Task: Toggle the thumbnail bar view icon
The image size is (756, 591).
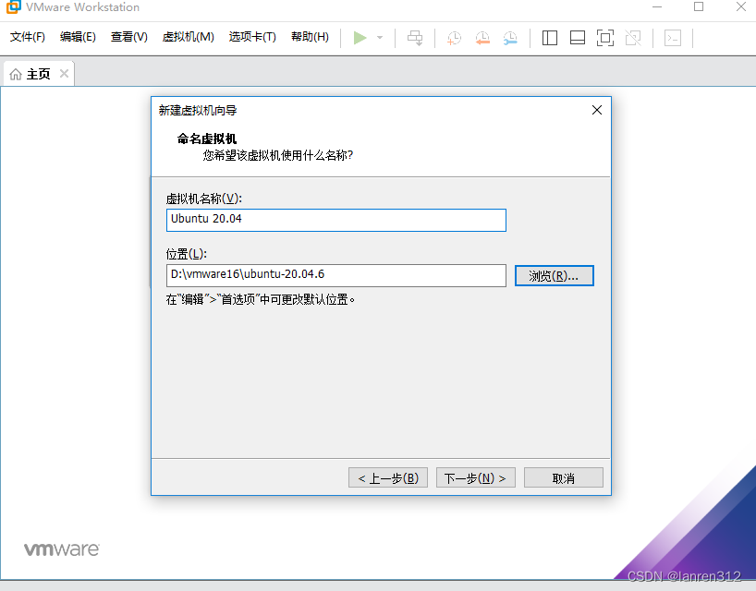Action: tap(577, 38)
